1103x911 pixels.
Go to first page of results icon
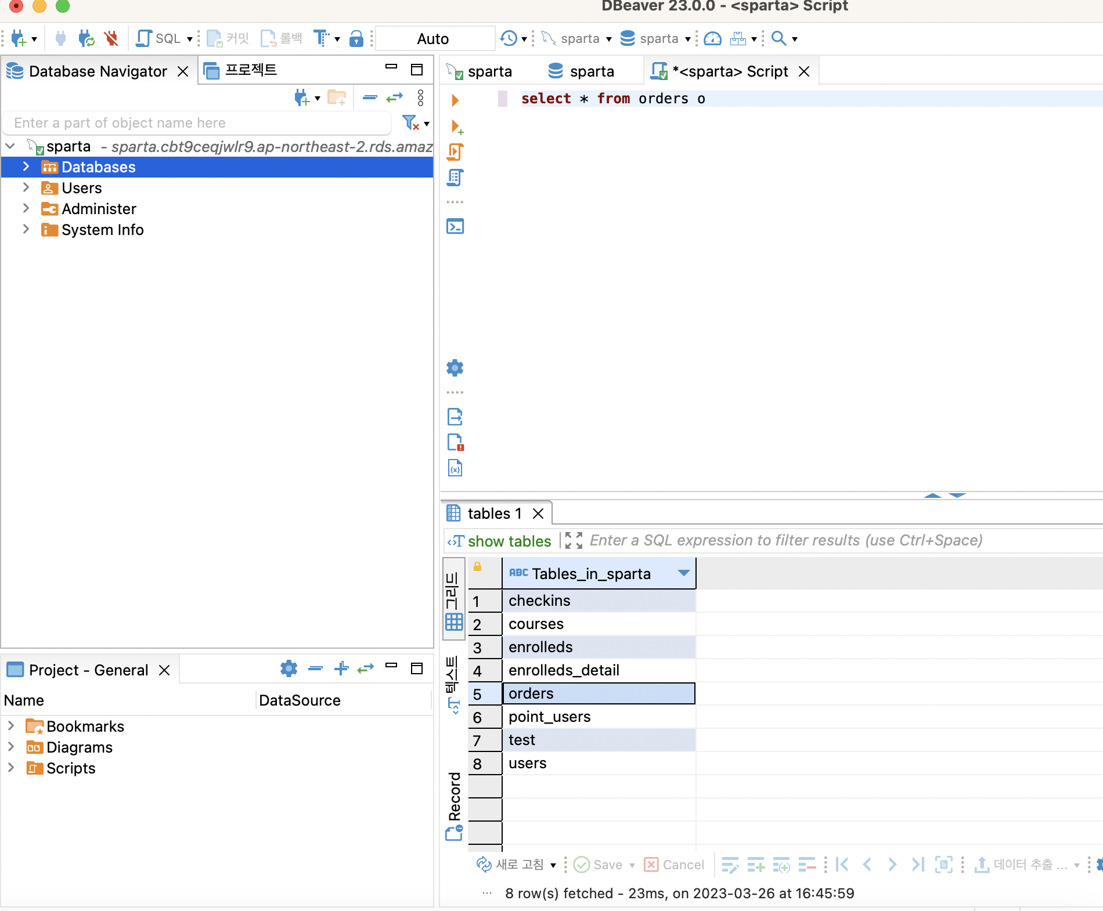pyautogui.click(x=842, y=865)
